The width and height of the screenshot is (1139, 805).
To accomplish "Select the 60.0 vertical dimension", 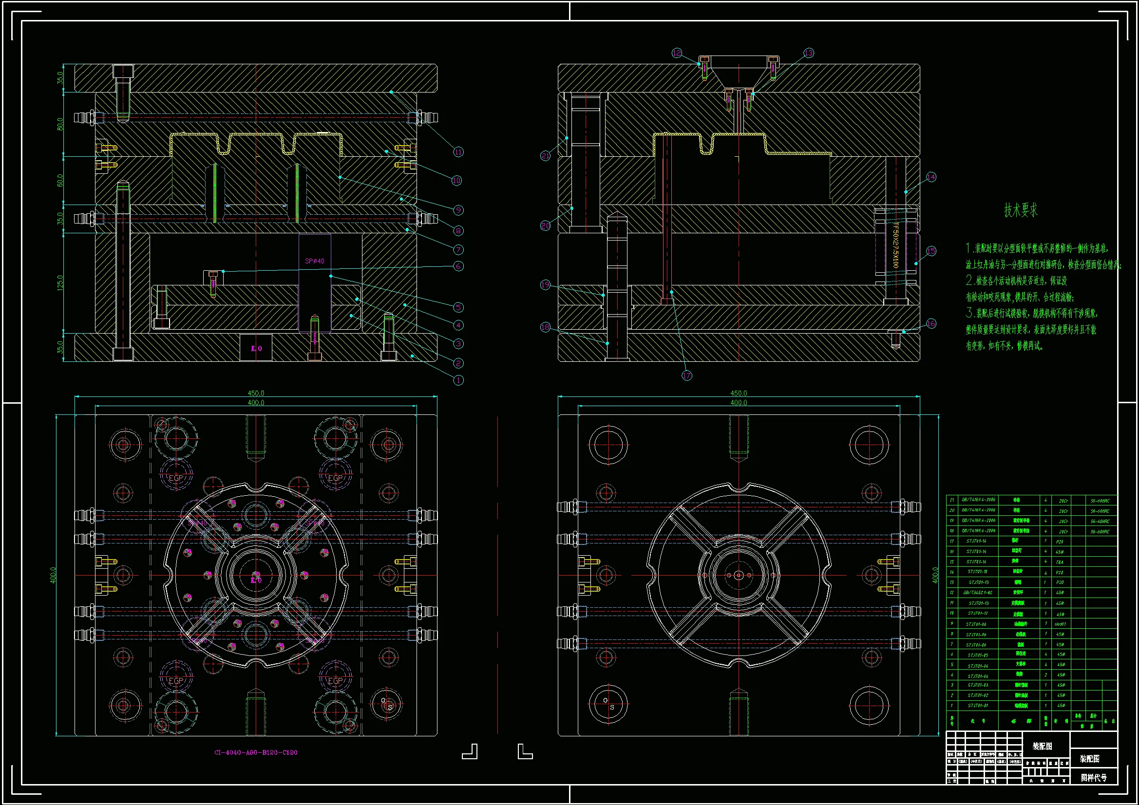I will pos(60,180).
